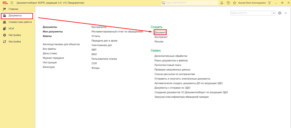Open КВР link

pos(94,50)
